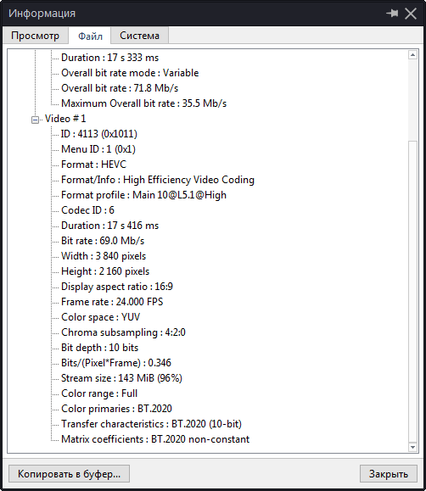This screenshot has height=491, width=426.
Task: Select 'Chroma subsampling : 4:2:0' row
Action: (x=124, y=332)
